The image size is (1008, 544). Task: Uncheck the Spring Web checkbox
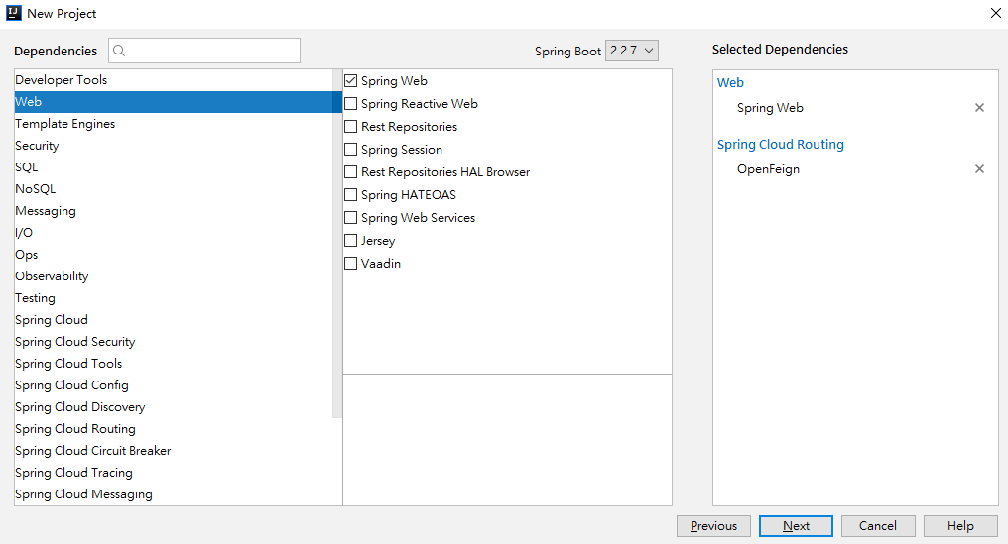tap(351, 81)
